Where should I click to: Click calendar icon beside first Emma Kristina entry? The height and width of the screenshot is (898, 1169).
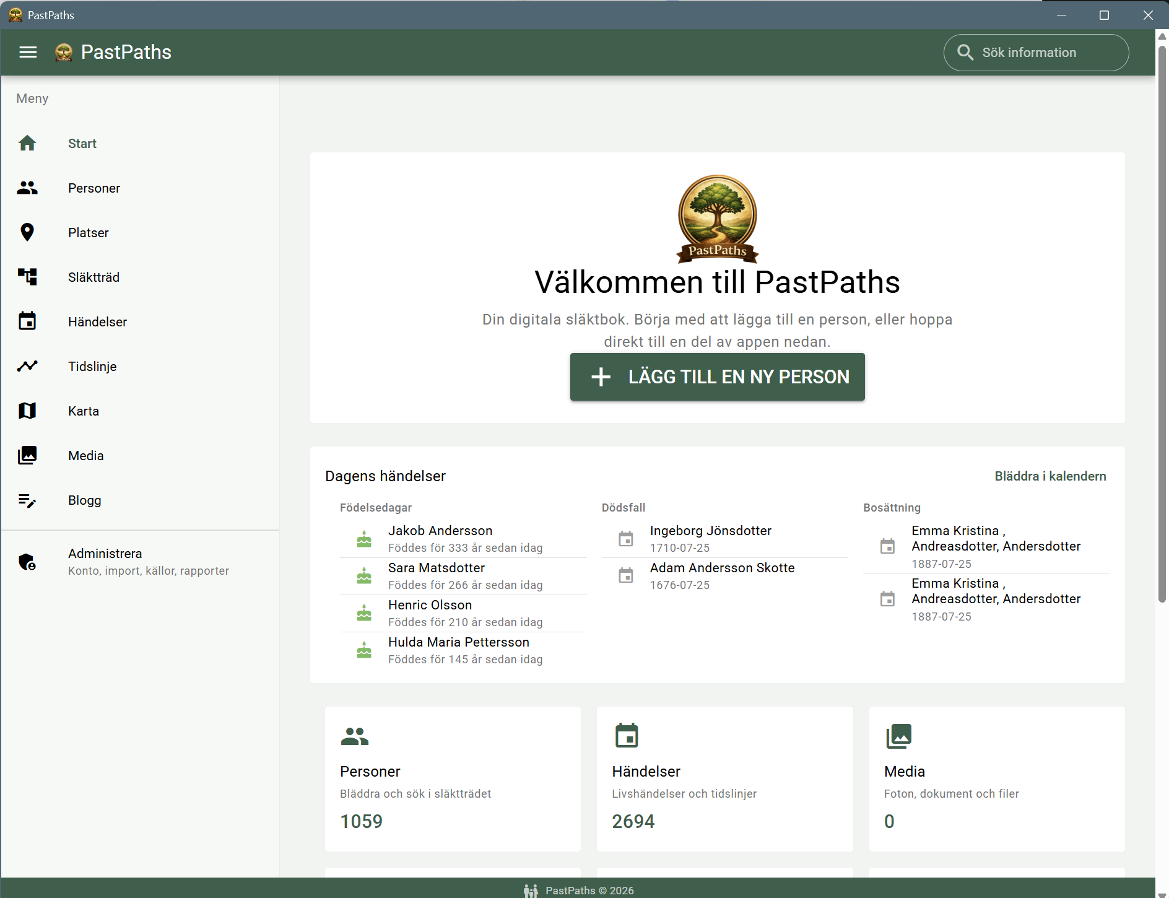point(887,547)
